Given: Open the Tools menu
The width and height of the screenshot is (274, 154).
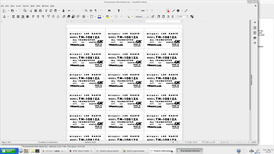Looking at the screenshot, I should pyautogui.click(x=38, y=6).
